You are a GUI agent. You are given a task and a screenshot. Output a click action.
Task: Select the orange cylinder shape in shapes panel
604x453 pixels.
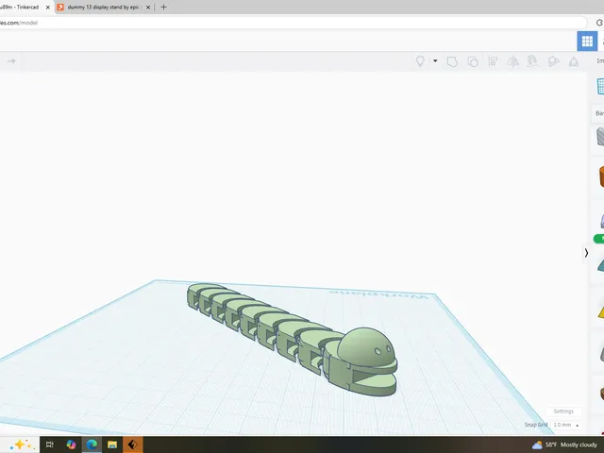click(601, 176)
